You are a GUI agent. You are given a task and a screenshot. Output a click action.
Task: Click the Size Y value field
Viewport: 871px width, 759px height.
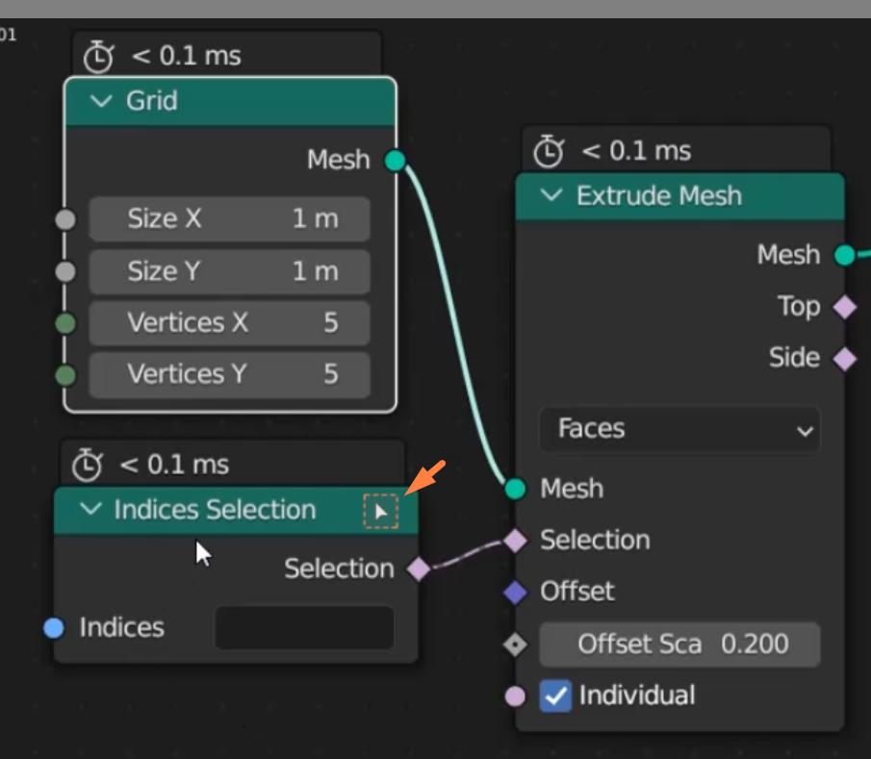coord(229,271)
